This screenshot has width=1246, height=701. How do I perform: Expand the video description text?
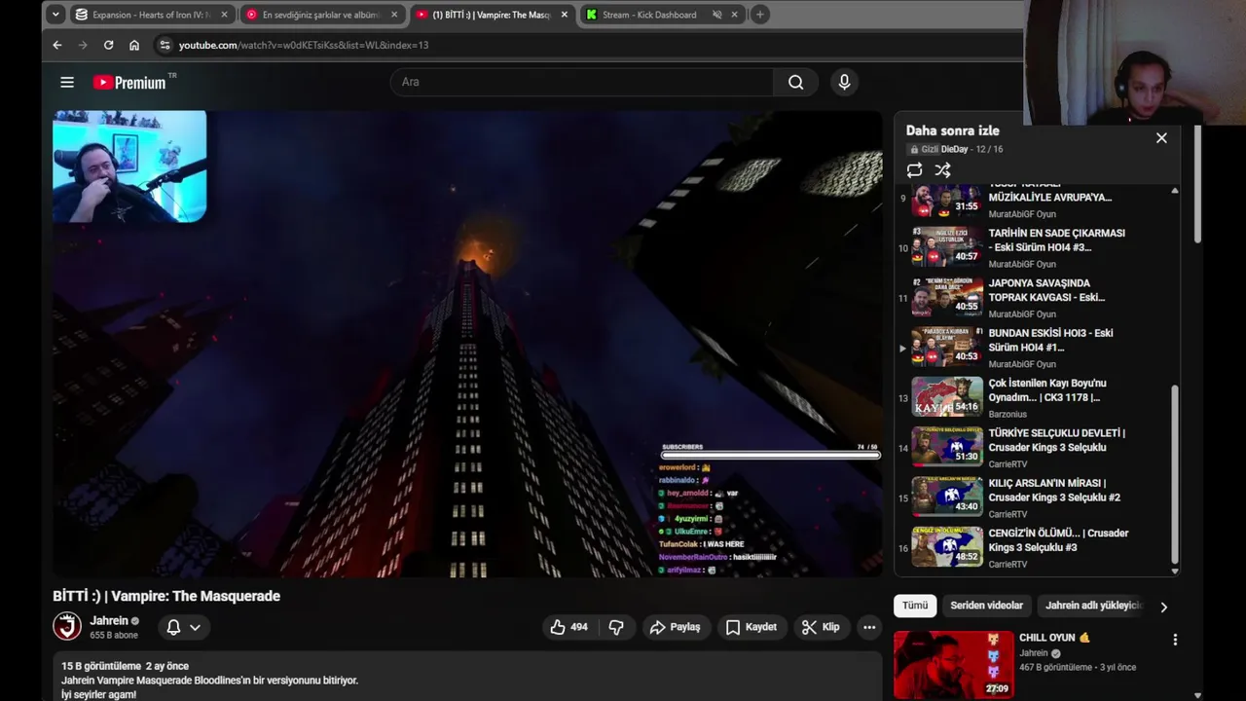467,680
